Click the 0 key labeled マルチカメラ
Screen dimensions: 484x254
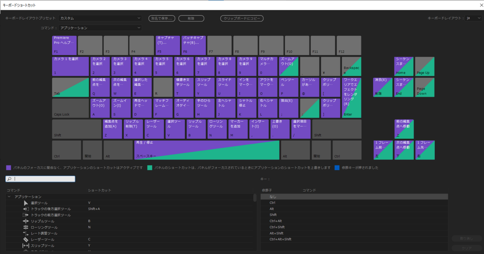pos(268,66)
